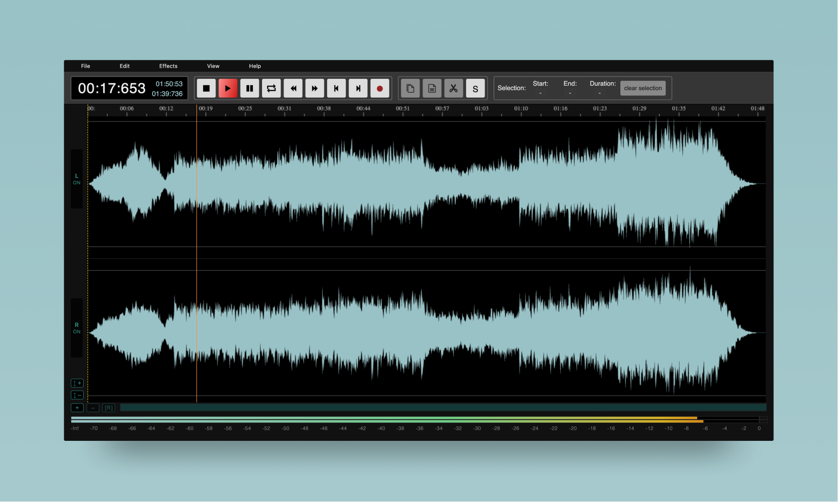Click the 0 dB label on meter scale

coord(759,429)
